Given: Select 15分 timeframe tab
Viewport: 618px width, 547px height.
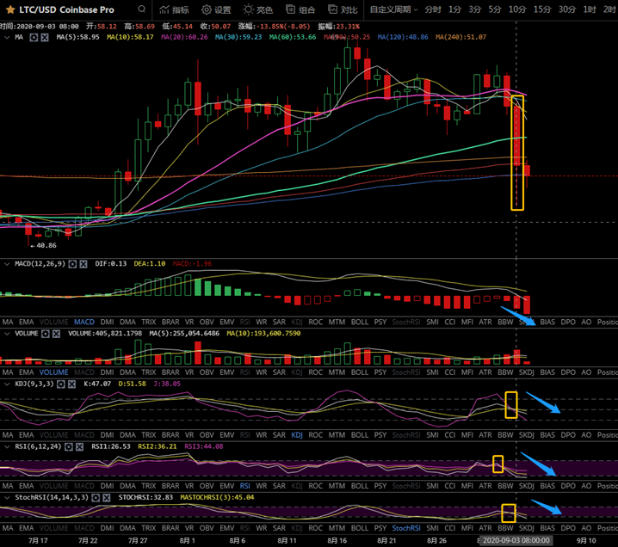Looking at the screenshot, I should click(x=541, y=10).
